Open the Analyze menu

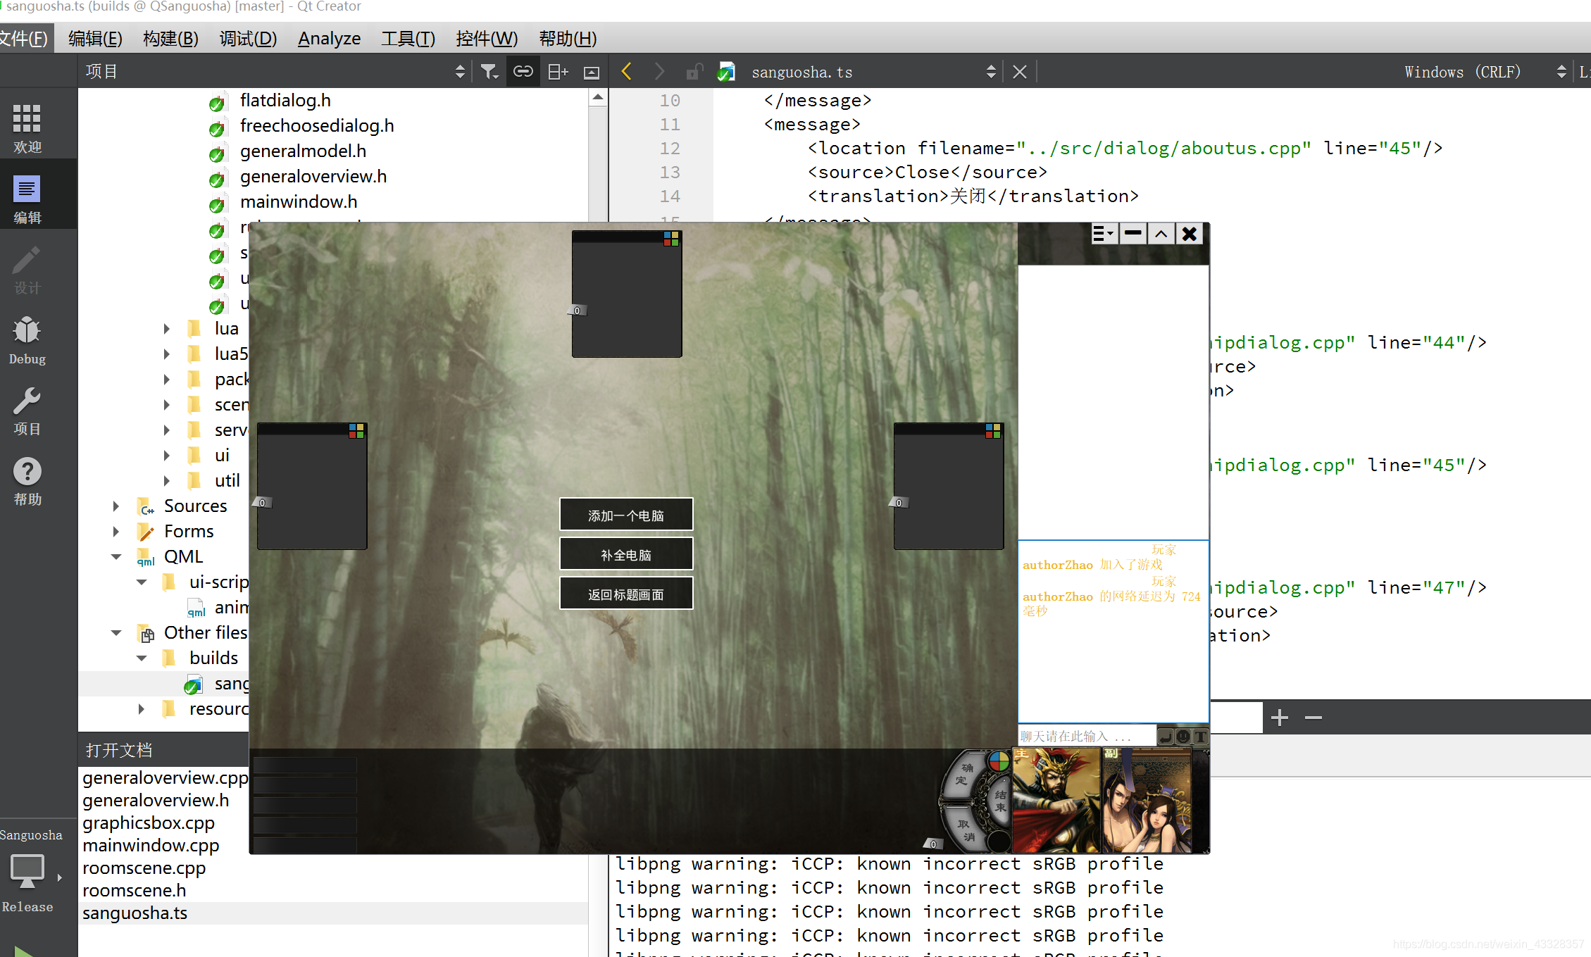point(329,39)
